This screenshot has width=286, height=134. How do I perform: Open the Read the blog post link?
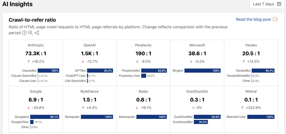tap(253, 19)
